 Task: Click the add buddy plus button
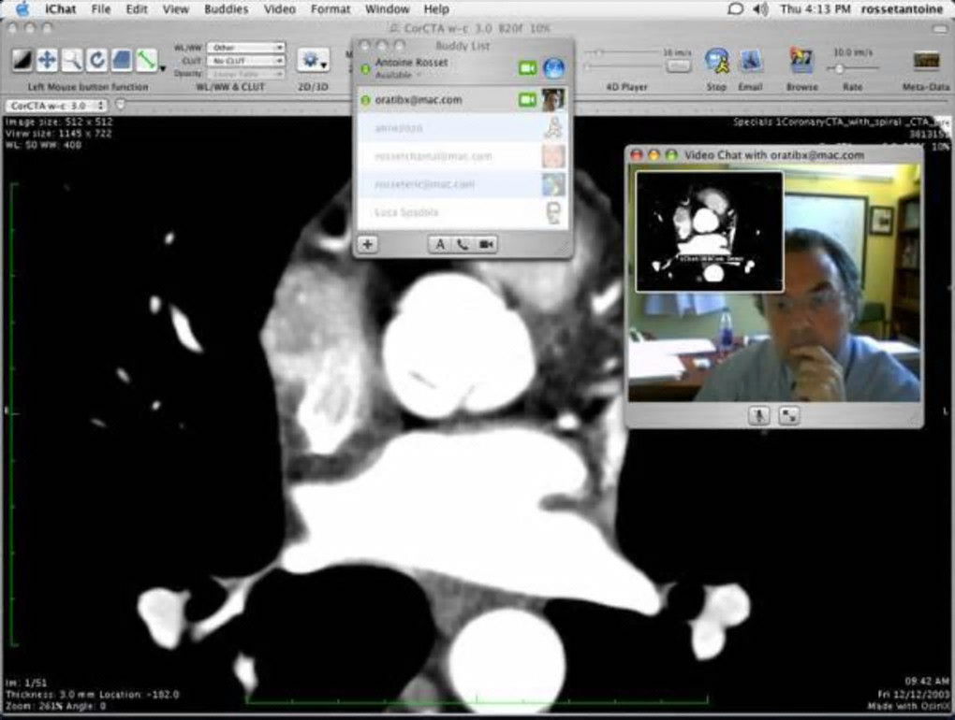367,244
